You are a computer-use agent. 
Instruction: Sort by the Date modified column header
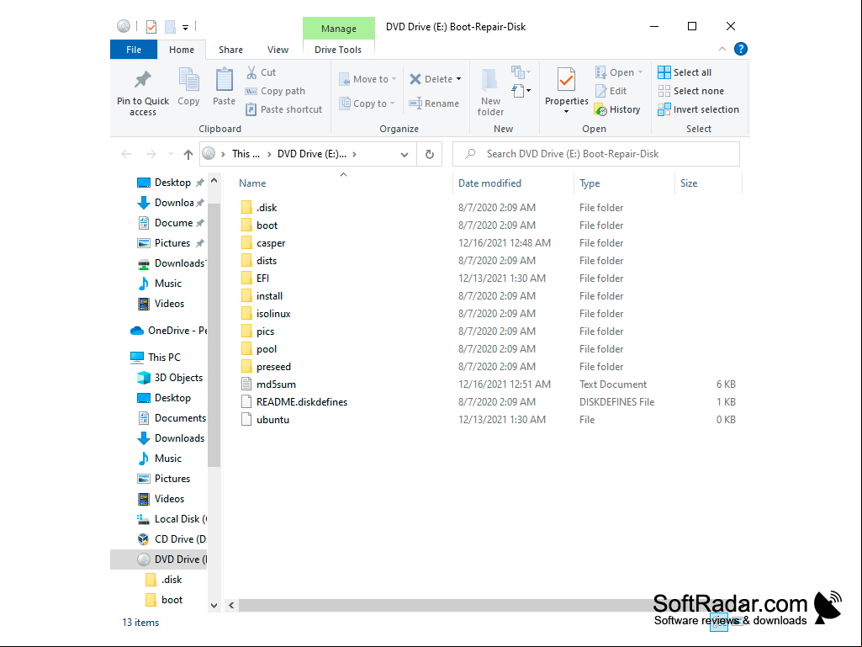point(513,183)
